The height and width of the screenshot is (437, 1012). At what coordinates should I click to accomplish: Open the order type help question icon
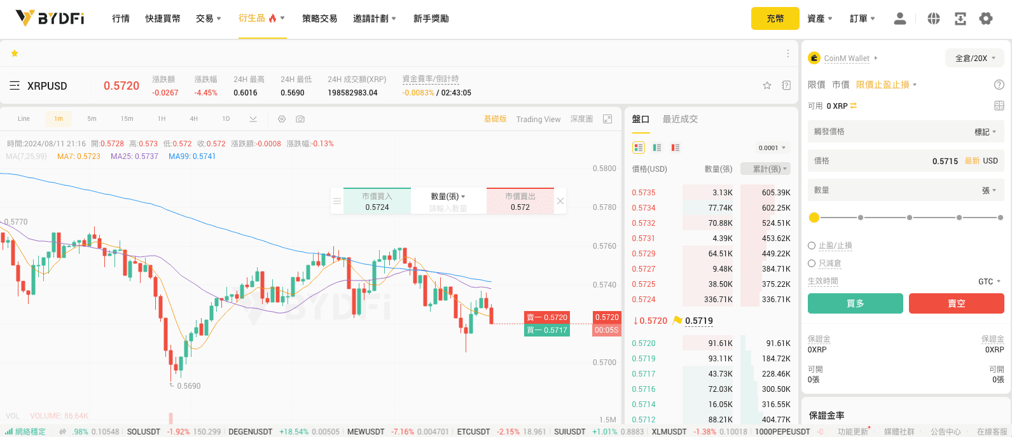[x=999, y=85]
